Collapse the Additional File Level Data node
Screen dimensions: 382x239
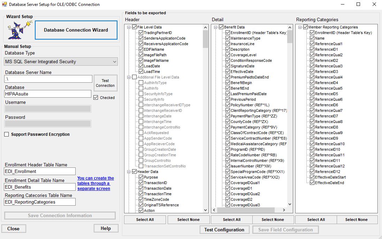(129, 77)
